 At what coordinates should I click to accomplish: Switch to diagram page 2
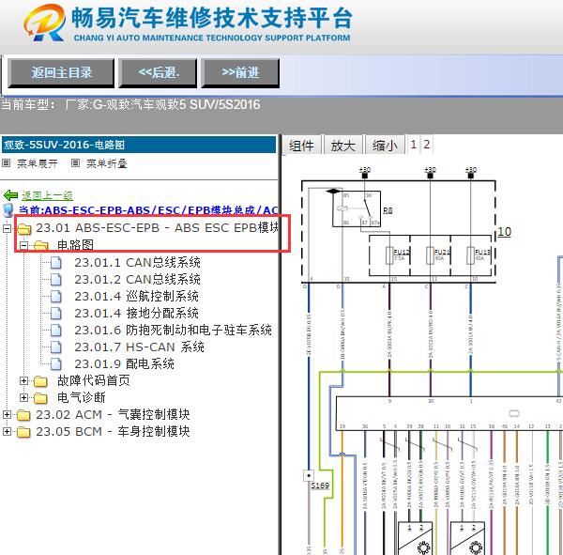(x=427, y=145)
